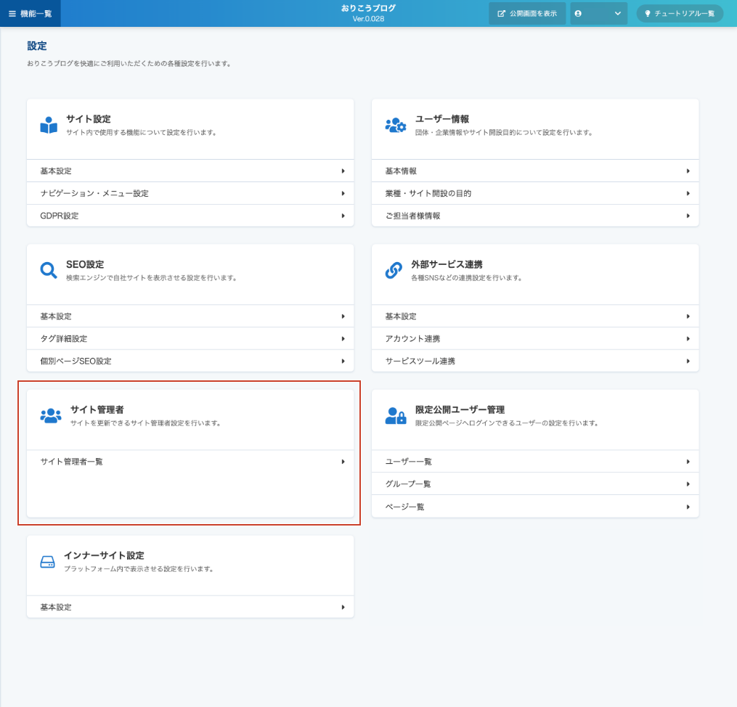Open 業種・サイト開設の目的 settings

pyautogui.click(x=535, y=194)
